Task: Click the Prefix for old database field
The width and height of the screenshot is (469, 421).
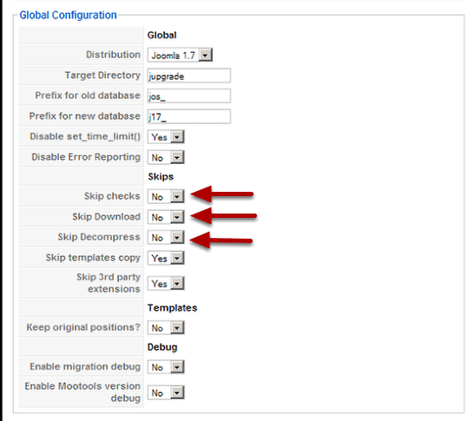Action: (x=189, y=96)
